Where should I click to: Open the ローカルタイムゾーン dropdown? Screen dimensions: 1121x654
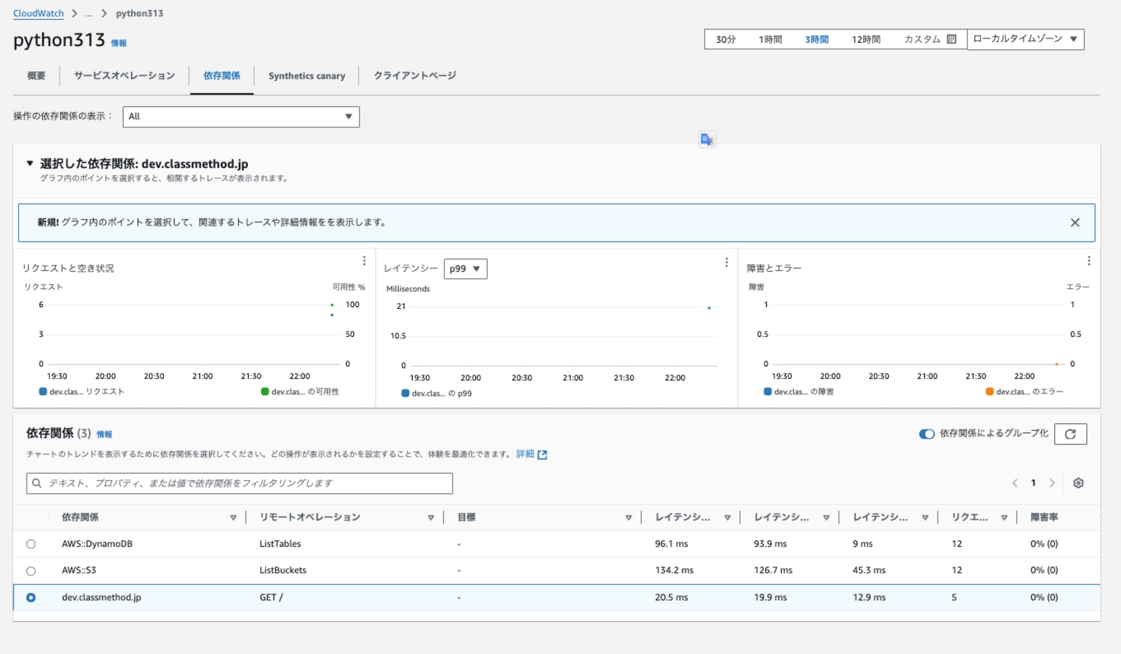[1025, 39]
